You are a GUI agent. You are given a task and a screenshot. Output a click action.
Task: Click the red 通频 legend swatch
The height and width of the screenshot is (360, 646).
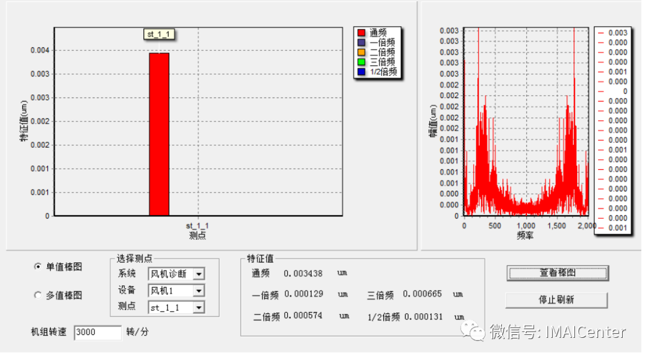pos(361,33)
